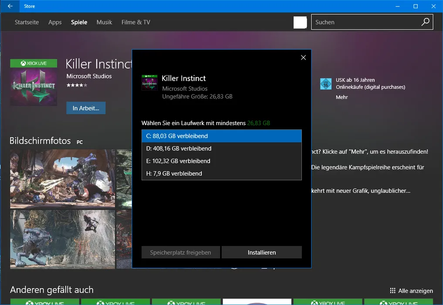This screenshot has width=443, height=305.
Task: Open the Apps tab
Action: (55, 22)
